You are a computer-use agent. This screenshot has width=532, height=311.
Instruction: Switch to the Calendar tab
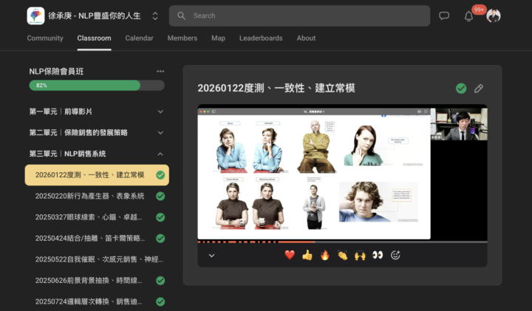(139, 38)
